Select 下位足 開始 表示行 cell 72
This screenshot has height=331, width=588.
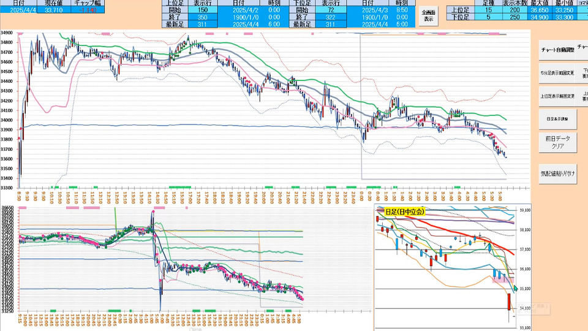click(x=330, y=10)
